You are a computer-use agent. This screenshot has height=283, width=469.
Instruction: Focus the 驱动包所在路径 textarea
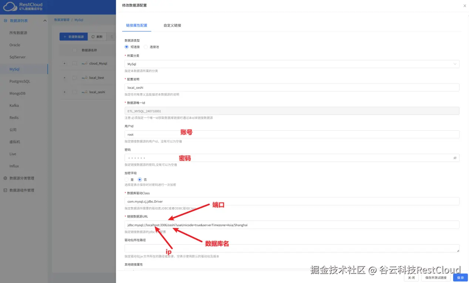[x=292, y=248]
